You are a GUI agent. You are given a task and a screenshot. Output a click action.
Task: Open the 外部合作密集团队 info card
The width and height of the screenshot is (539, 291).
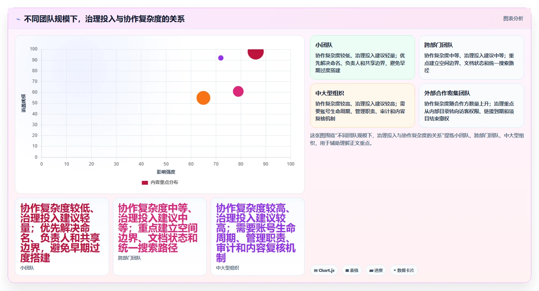click(471, 106)
